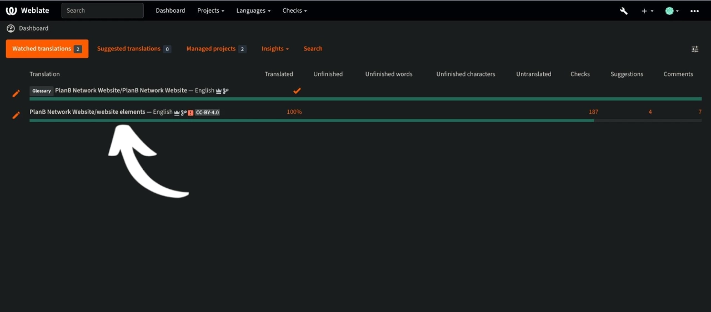Click the Untranslated column header
Image resolution: width=711 pixels, height=312 pixels.
(x=534, y=74)
